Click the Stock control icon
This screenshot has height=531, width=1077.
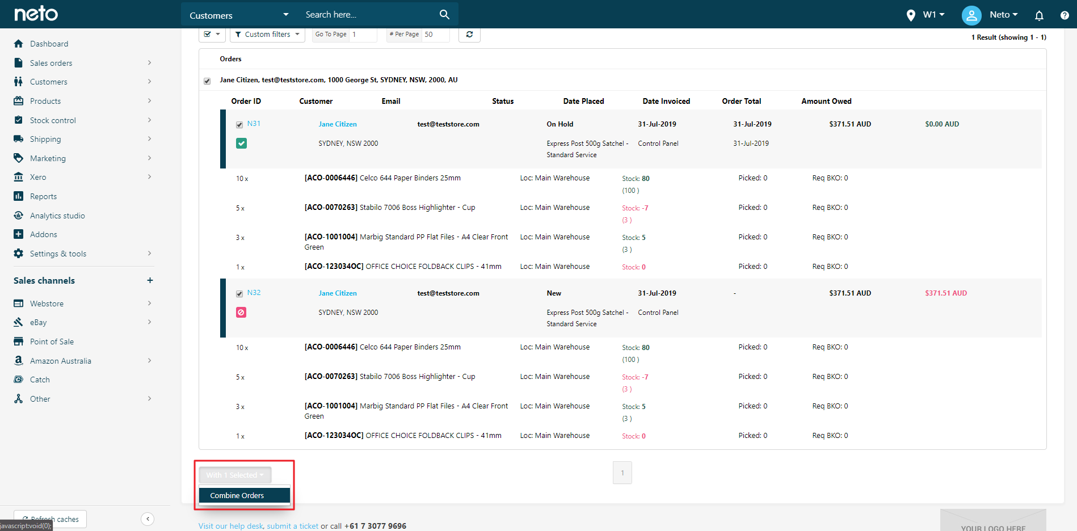(x=19, y=120)
